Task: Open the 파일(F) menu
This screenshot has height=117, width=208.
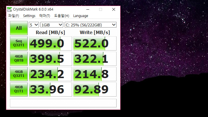Action: 14,16
